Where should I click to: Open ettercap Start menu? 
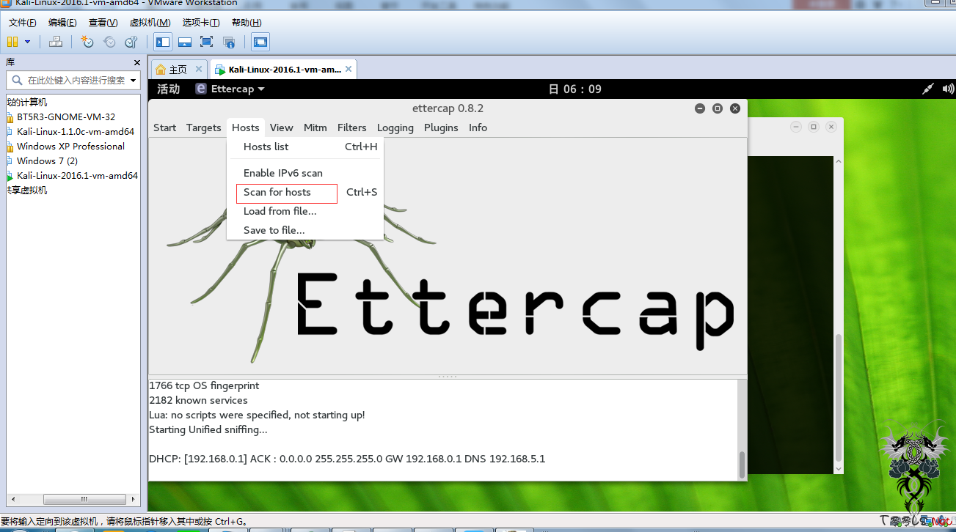point(164,128)
